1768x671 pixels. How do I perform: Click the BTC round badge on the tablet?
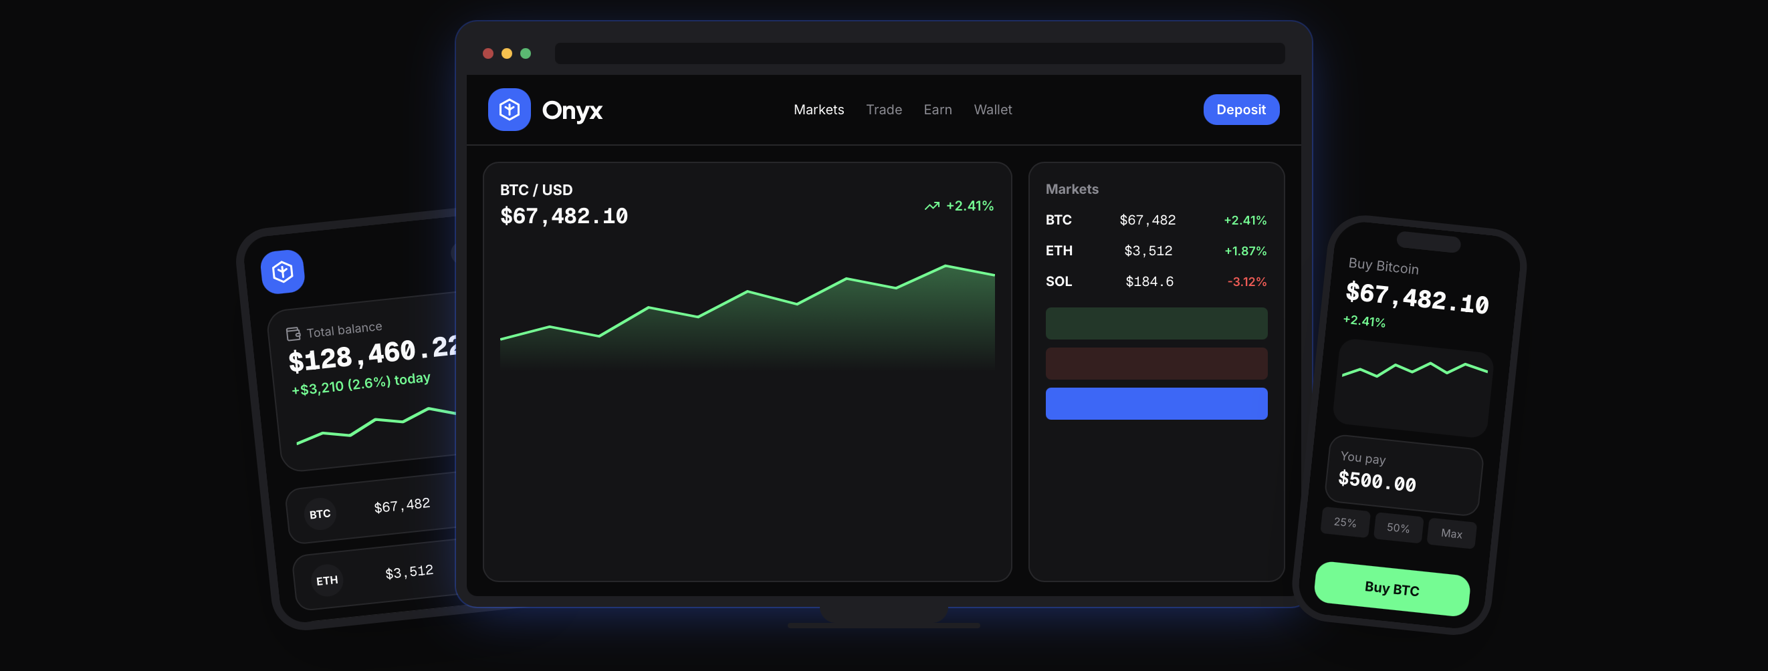pos(320,514)
